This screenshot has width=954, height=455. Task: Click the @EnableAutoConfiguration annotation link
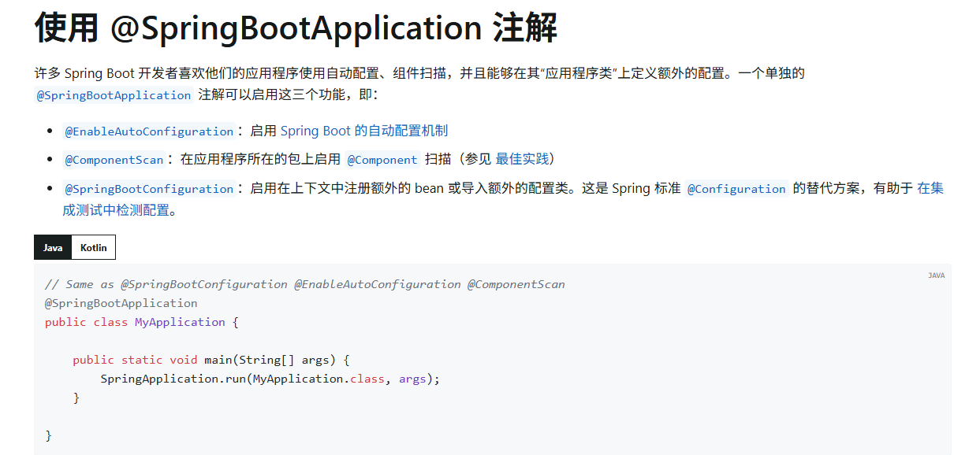tap(149, 131)
